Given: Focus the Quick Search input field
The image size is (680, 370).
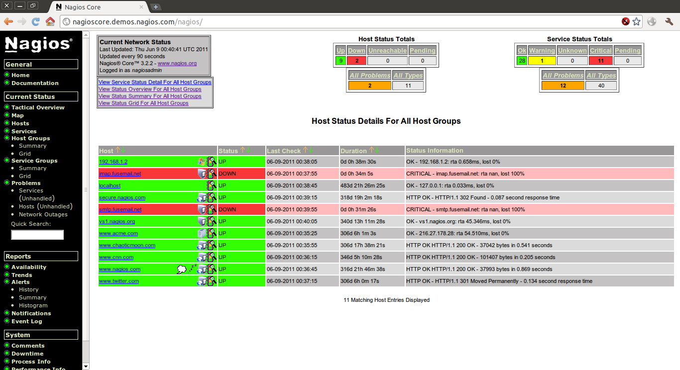Looking at the screenshot, I should pyautogui.click(x=37, y=235).
